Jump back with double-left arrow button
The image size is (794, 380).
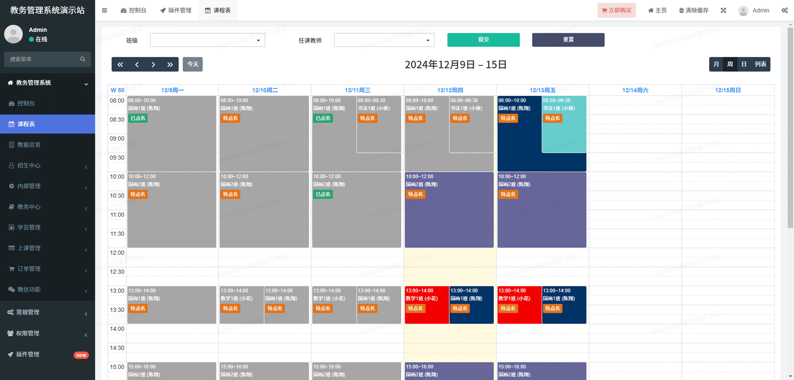(120, 65)
